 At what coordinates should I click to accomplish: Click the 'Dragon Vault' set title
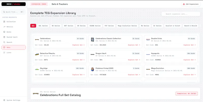(101, 53)
